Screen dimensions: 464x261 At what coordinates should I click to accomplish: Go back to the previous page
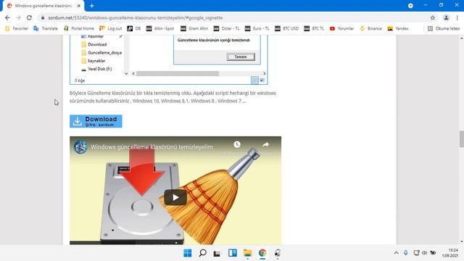(x=7, y=17)
